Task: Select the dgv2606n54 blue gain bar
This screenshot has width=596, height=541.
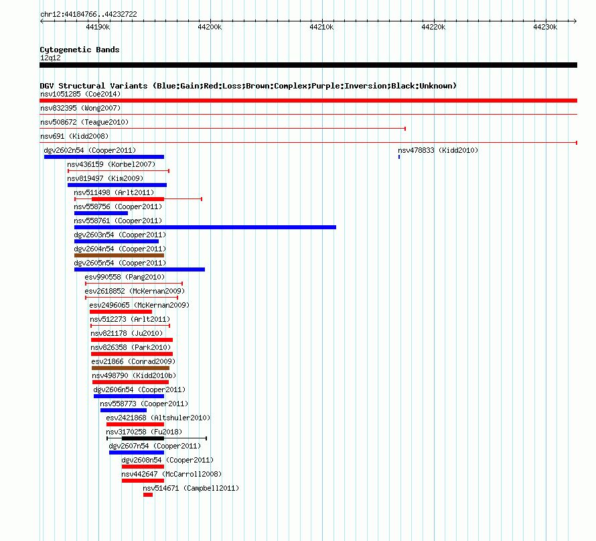Action: click(129, 396)
